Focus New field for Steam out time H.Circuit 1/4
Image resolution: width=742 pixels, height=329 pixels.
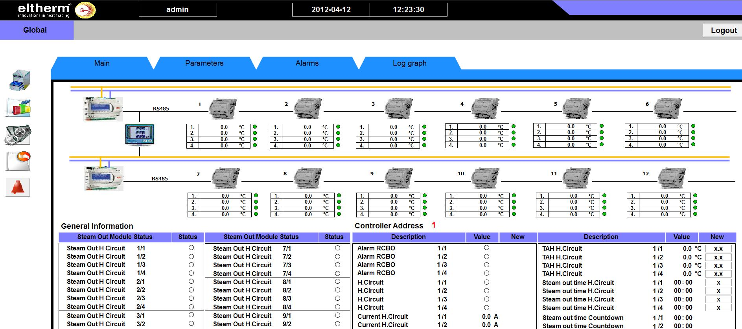point(718,308)
